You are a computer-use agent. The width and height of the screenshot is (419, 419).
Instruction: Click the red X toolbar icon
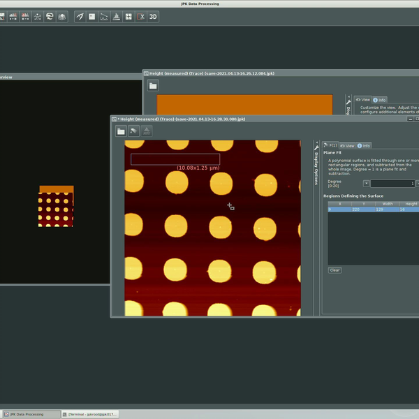[x=140, y=16]
